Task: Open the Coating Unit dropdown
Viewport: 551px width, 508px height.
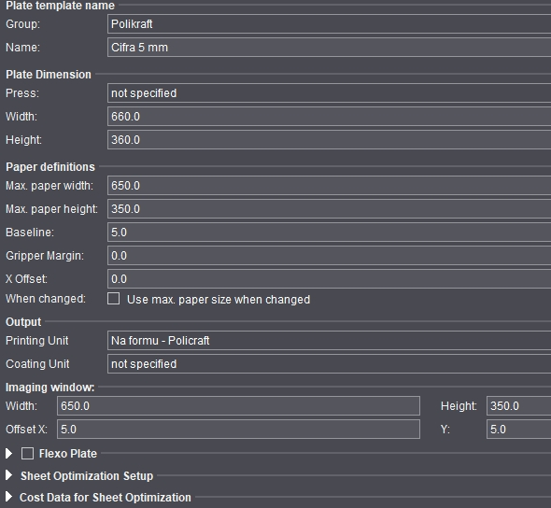Action: point(330,364)
